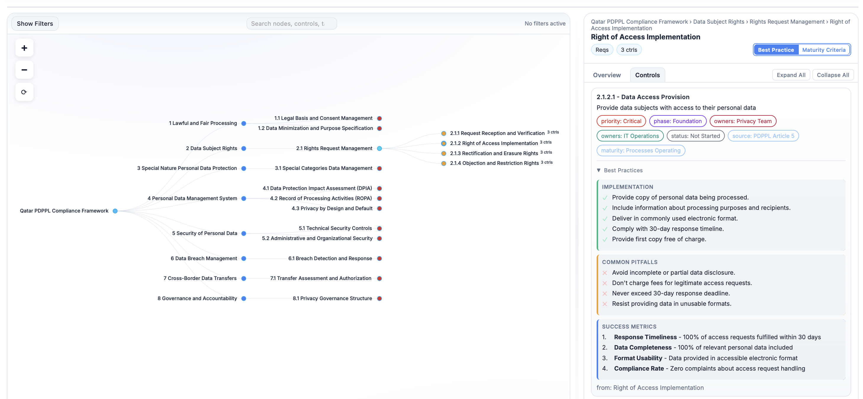The width and height of the screenshot is (863, 399).
Task: Expand the 5 Security of Personal Data node
Action: [244, 234]
